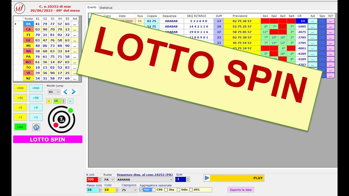Enable the C90 aggregator checkbox
The image size is (349, 196).
coord(154,190)
